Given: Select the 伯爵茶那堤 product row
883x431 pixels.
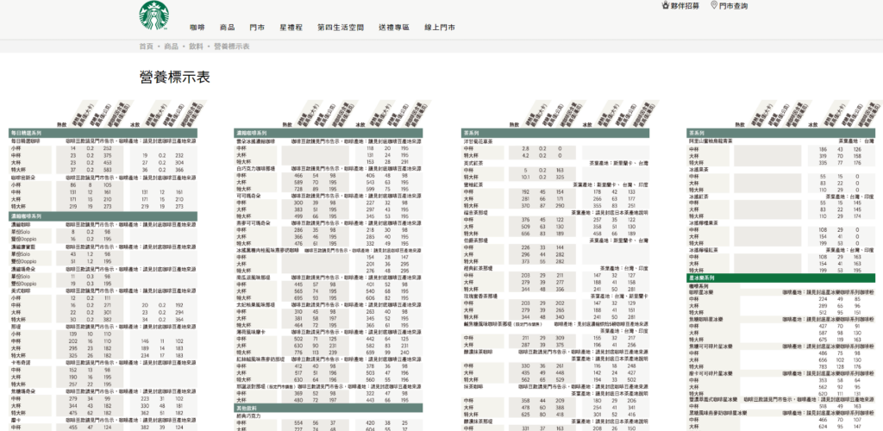Looking at the screenshot, I should tap(555, 240).
